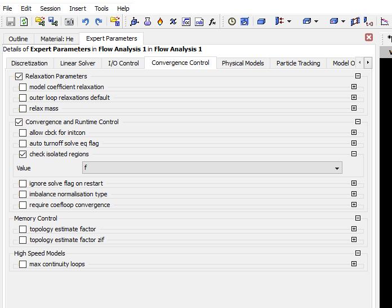This screenshot has width=392, height=308.
Task: Expand the relax mass row
Action: pos(354,108)
